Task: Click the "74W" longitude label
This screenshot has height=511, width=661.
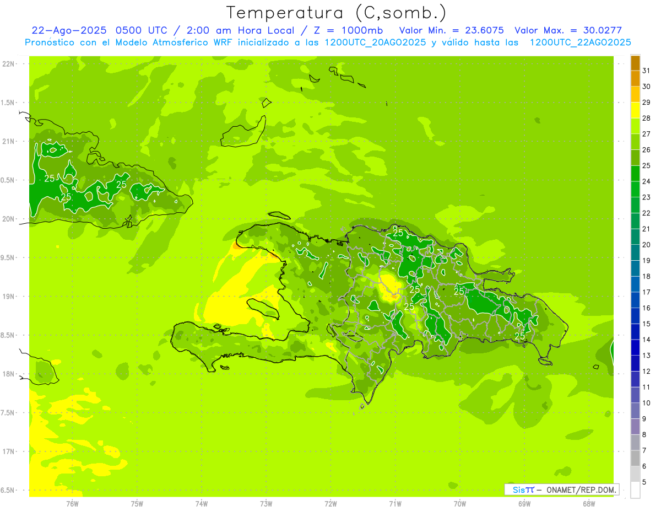Action: 202,504
